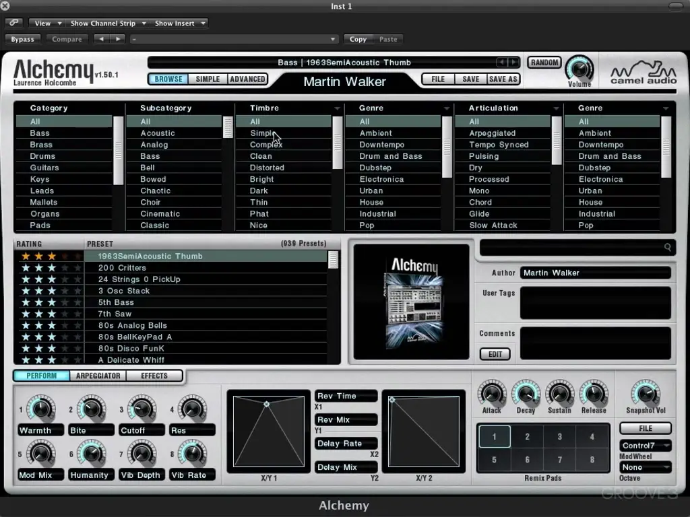690x517 pixels.
Task: Select Remix Pad 1
Action: click(495, 436)
